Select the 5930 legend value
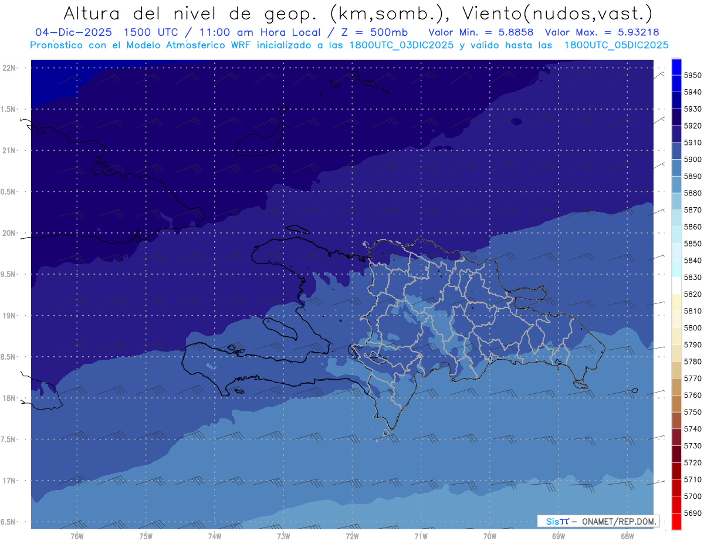704x544 pixels. [693, 109]
